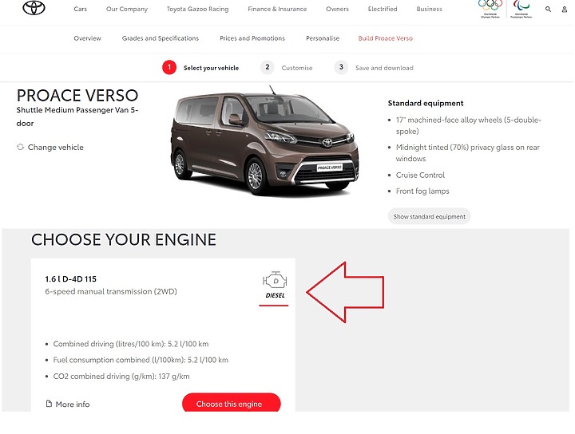The width and height of the screenshot is (575, 434).
Task: Open the user account icon
Action: tap(565, 9)
